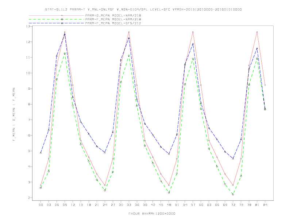The image size is (289, 223).
Task: Click the x-axis tick label 42
Action: click(153, 205)
